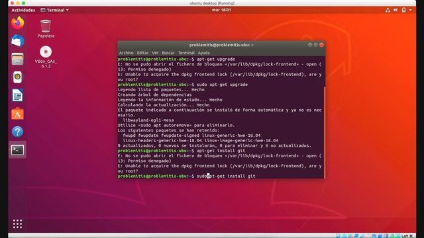Click text 'Calculando la actualización... Hecho'

pos(164,104)
